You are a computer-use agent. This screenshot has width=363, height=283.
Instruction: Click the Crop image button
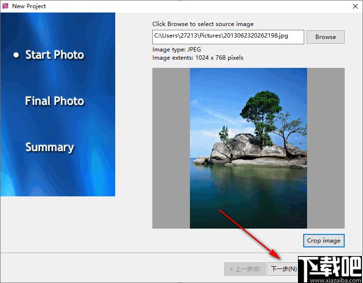click(x=323, y=241)
